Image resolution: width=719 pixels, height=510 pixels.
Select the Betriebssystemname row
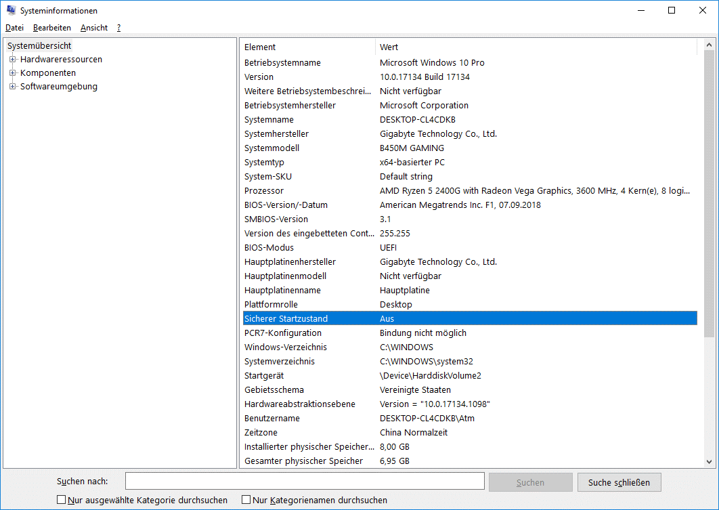pyautogui.click(x=470, y=63)
